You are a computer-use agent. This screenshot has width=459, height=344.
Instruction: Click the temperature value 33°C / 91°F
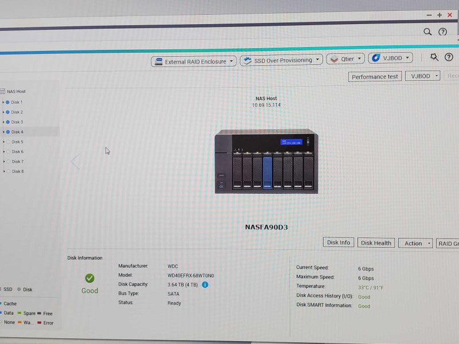[x=371, y=288]
